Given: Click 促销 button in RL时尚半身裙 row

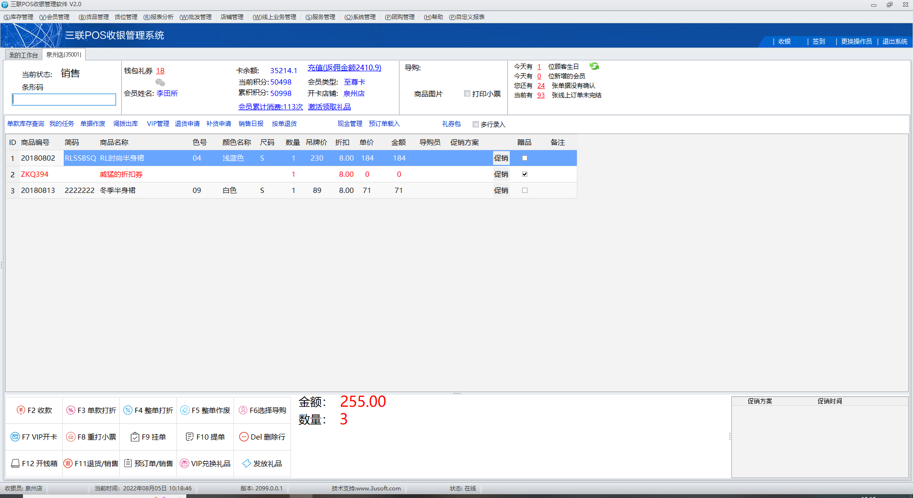Looking at the screenshot, I should coord(501,158).
